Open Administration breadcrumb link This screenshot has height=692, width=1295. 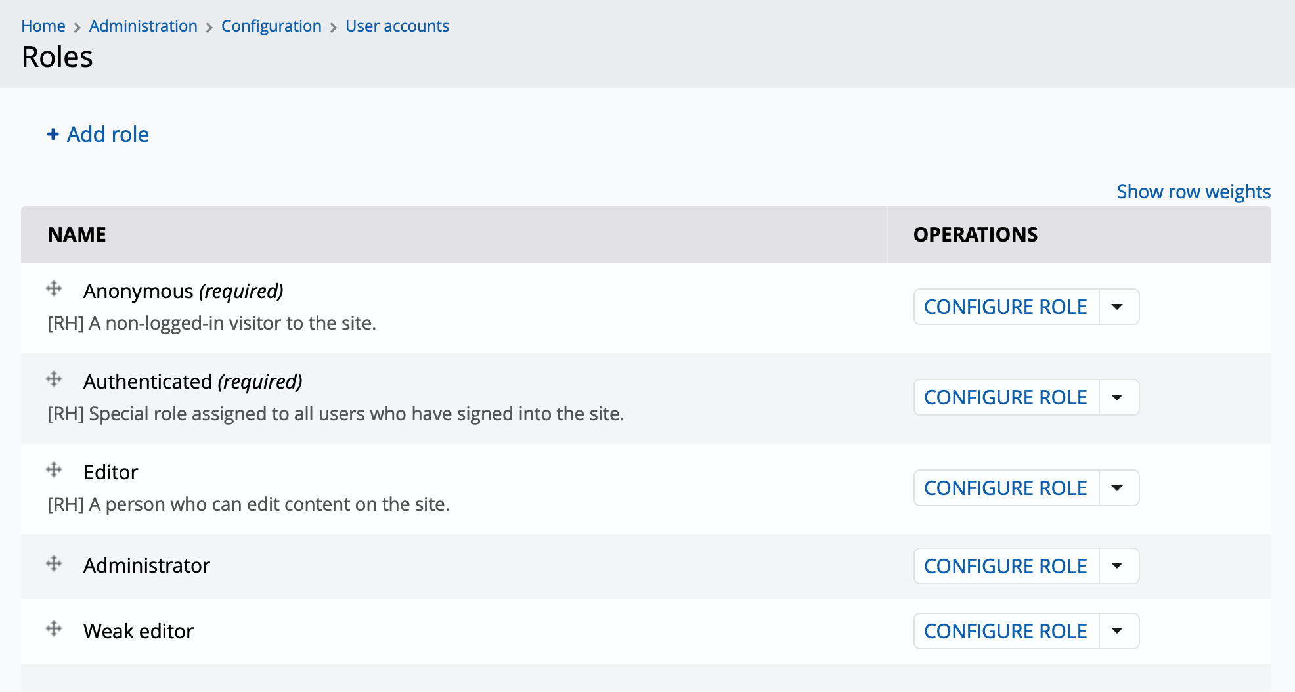[x=143, y=26]
